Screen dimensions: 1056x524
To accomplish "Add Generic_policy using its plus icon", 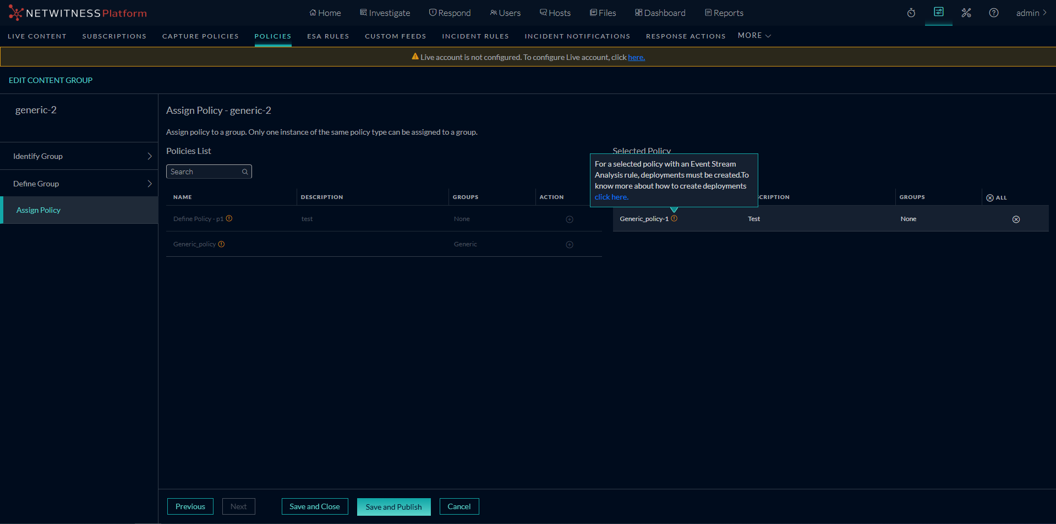I will coord(570,245).
